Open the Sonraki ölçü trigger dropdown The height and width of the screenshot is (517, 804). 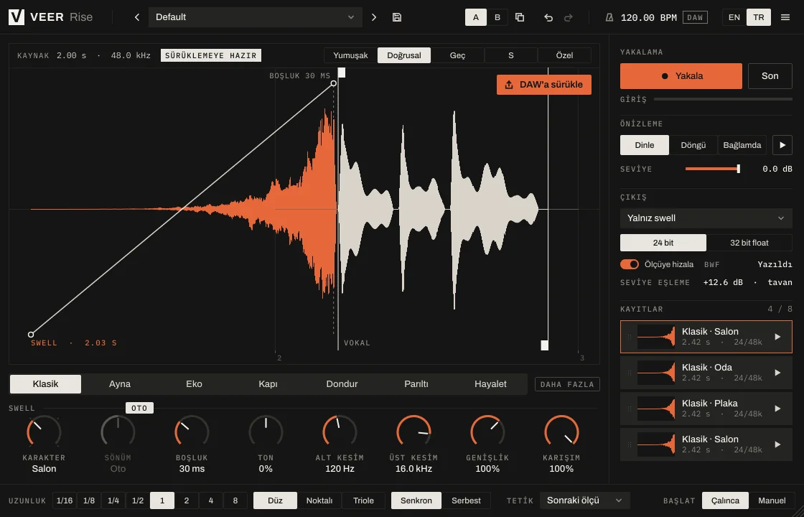coord(584,500)
